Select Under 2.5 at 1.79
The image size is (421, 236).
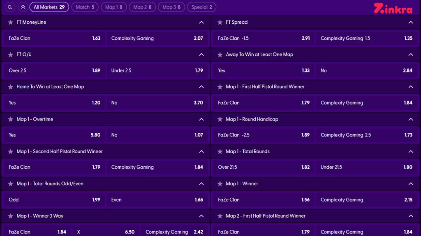coord(157,70)
